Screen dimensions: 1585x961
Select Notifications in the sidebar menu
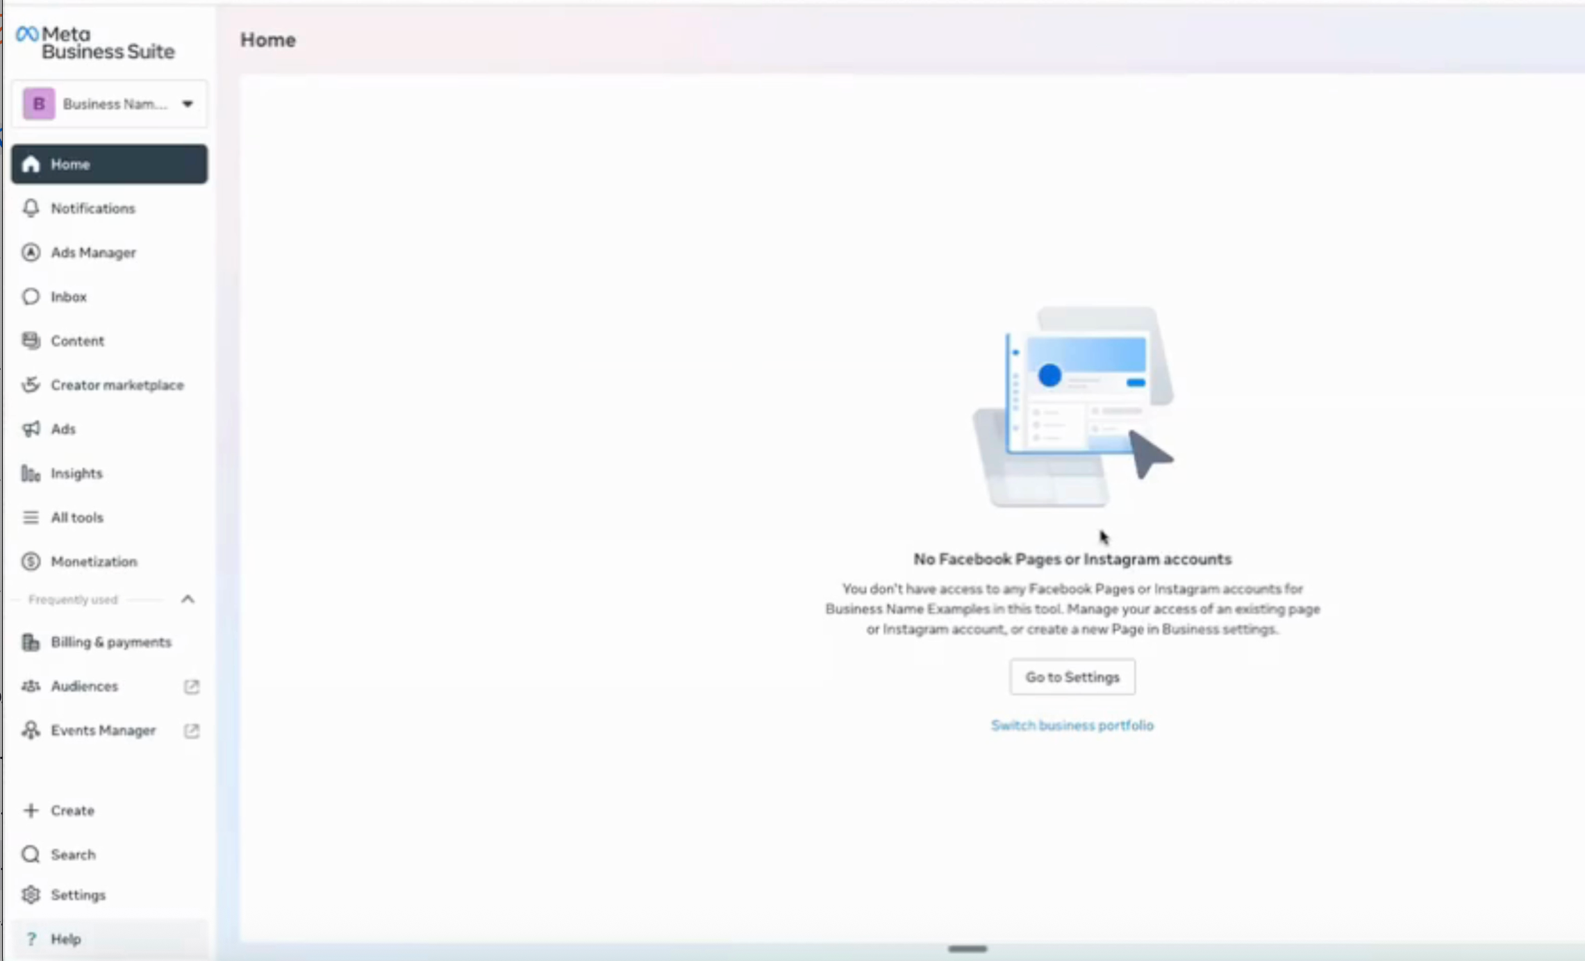pyautogui.click(x=93, y=208)
